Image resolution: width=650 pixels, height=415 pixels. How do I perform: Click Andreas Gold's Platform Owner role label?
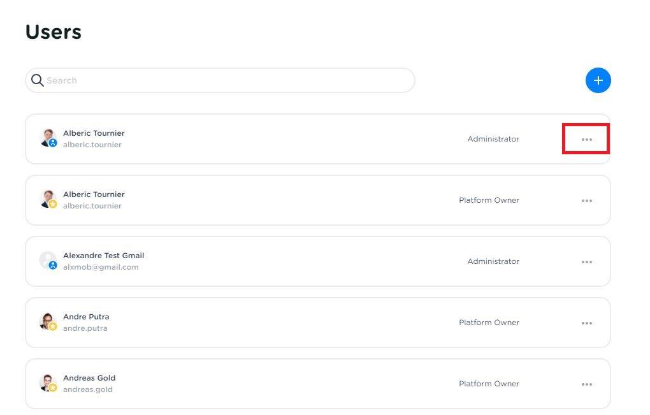489,384
